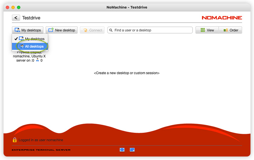
Task: Click the Find a user or desktop field
Action: point(153,30)
